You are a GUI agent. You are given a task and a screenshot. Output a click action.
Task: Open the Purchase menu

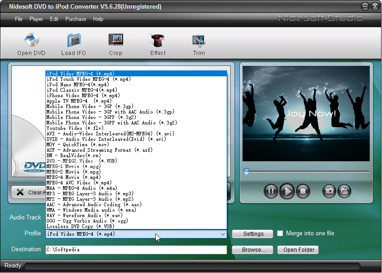point(75,19)
